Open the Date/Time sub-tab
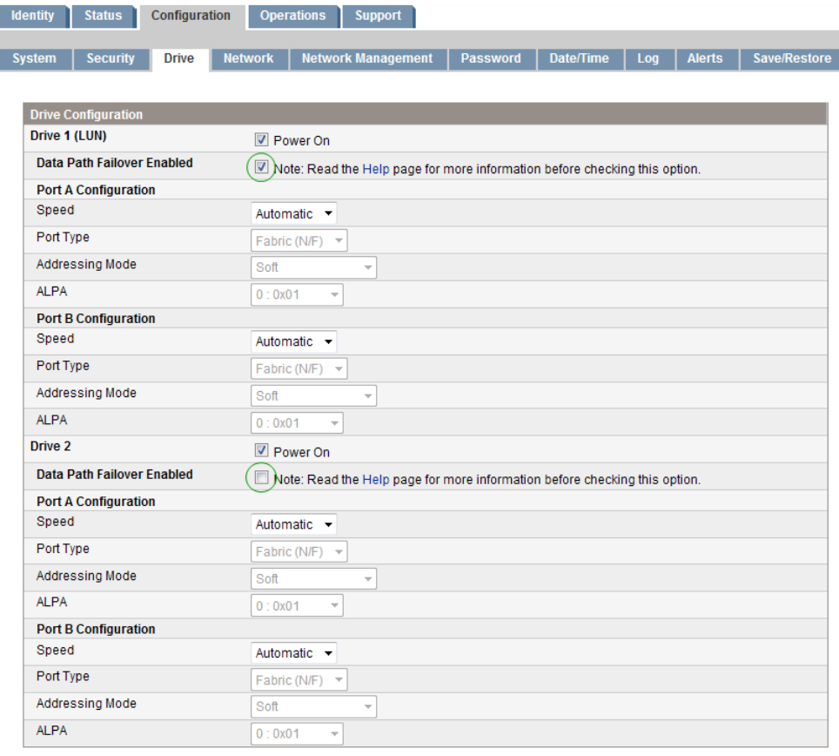This screenshot has width=839, height=756. tap(579, 58)
